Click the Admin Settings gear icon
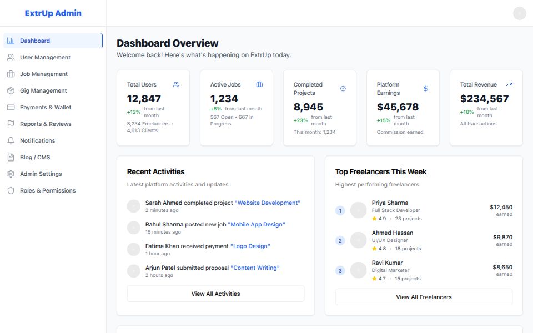 point(11,174)
